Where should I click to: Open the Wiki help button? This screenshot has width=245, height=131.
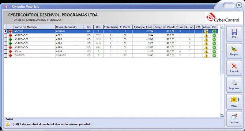(234, 102)
